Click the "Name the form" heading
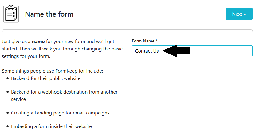Screen dimensions: 259x140 tap(49, 14)
